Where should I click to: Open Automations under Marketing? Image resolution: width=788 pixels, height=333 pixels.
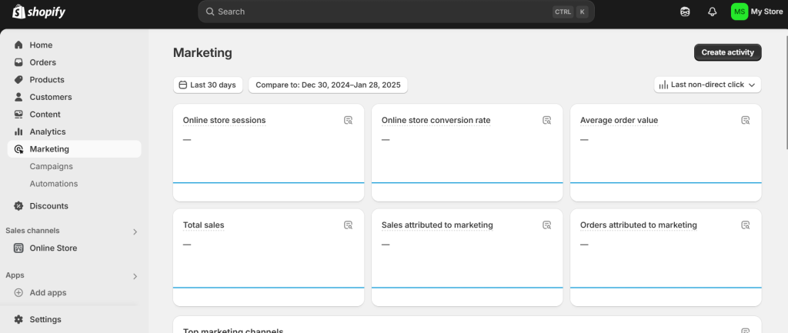54,184
